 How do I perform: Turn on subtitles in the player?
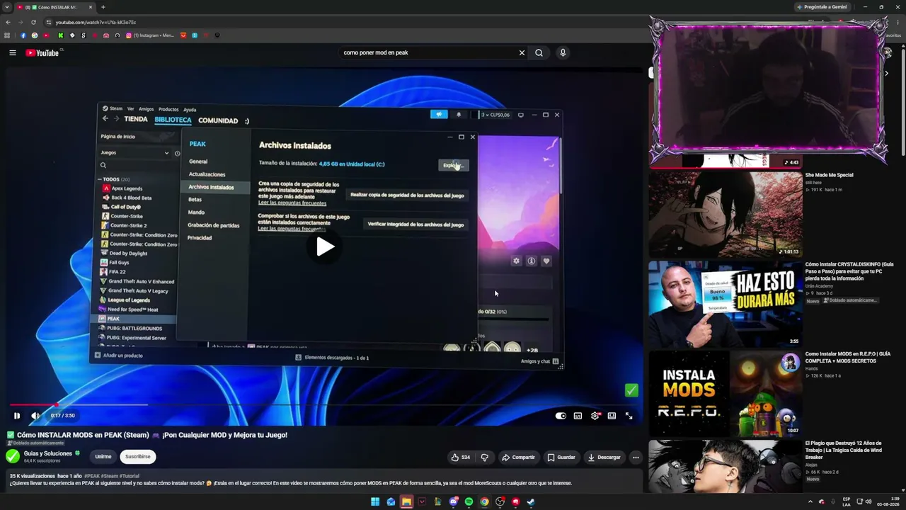[x=578, y=416]
